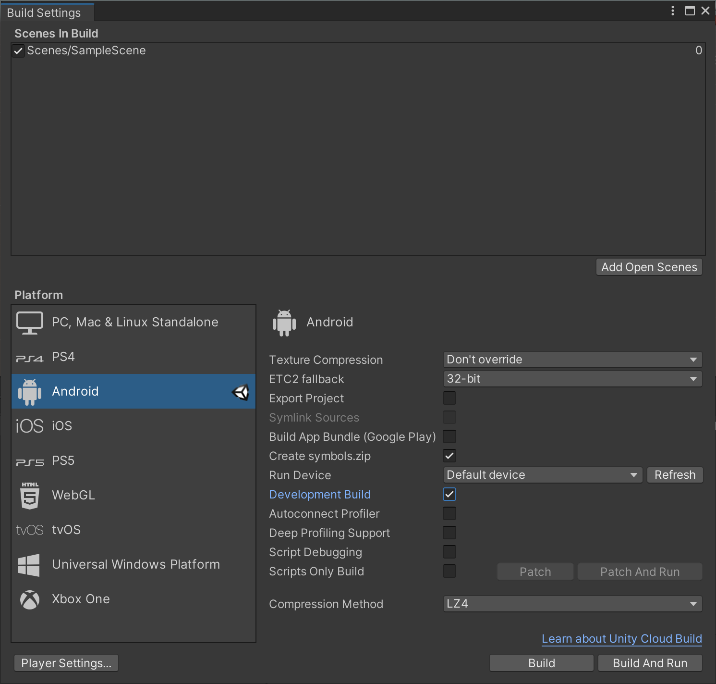Select the tvOS platform logo icon
Image resolution: width=716 pixels, height=684 pixels.
30,530
